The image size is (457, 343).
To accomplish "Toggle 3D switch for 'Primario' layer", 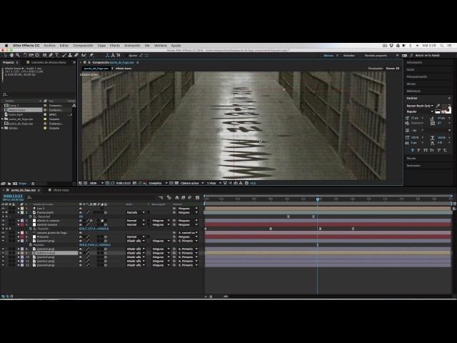I will [x=106, y=237].
